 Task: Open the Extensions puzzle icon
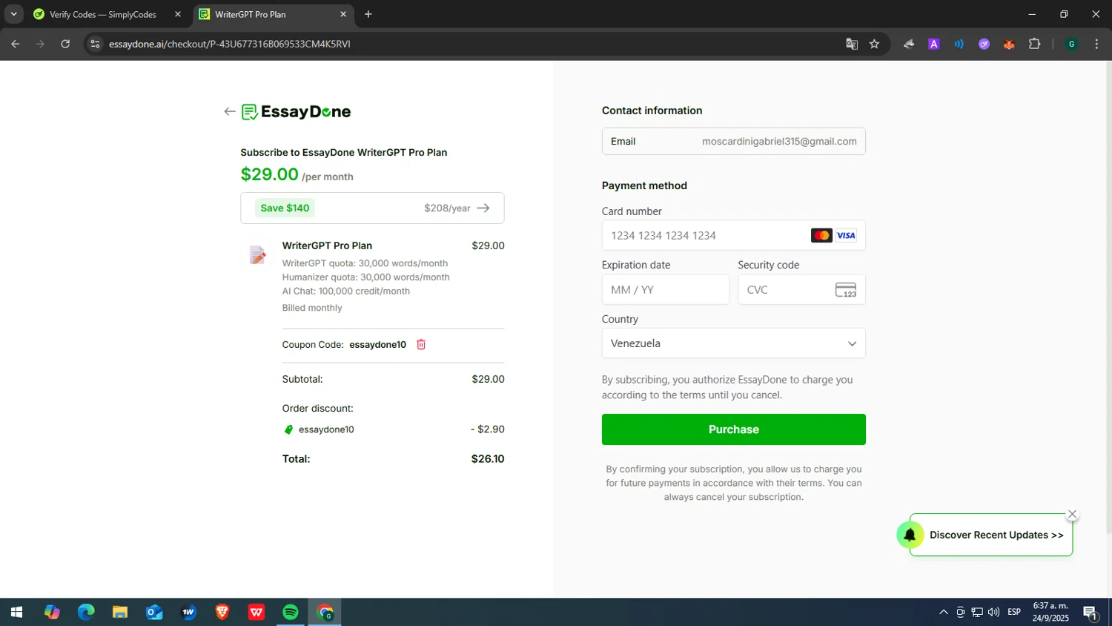click(x=1035, y=44)
